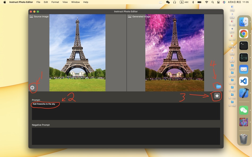Screen dimensions: 252x157
Task: Select the 'd...top' folder on the desktop
Action: click(232, 104)
